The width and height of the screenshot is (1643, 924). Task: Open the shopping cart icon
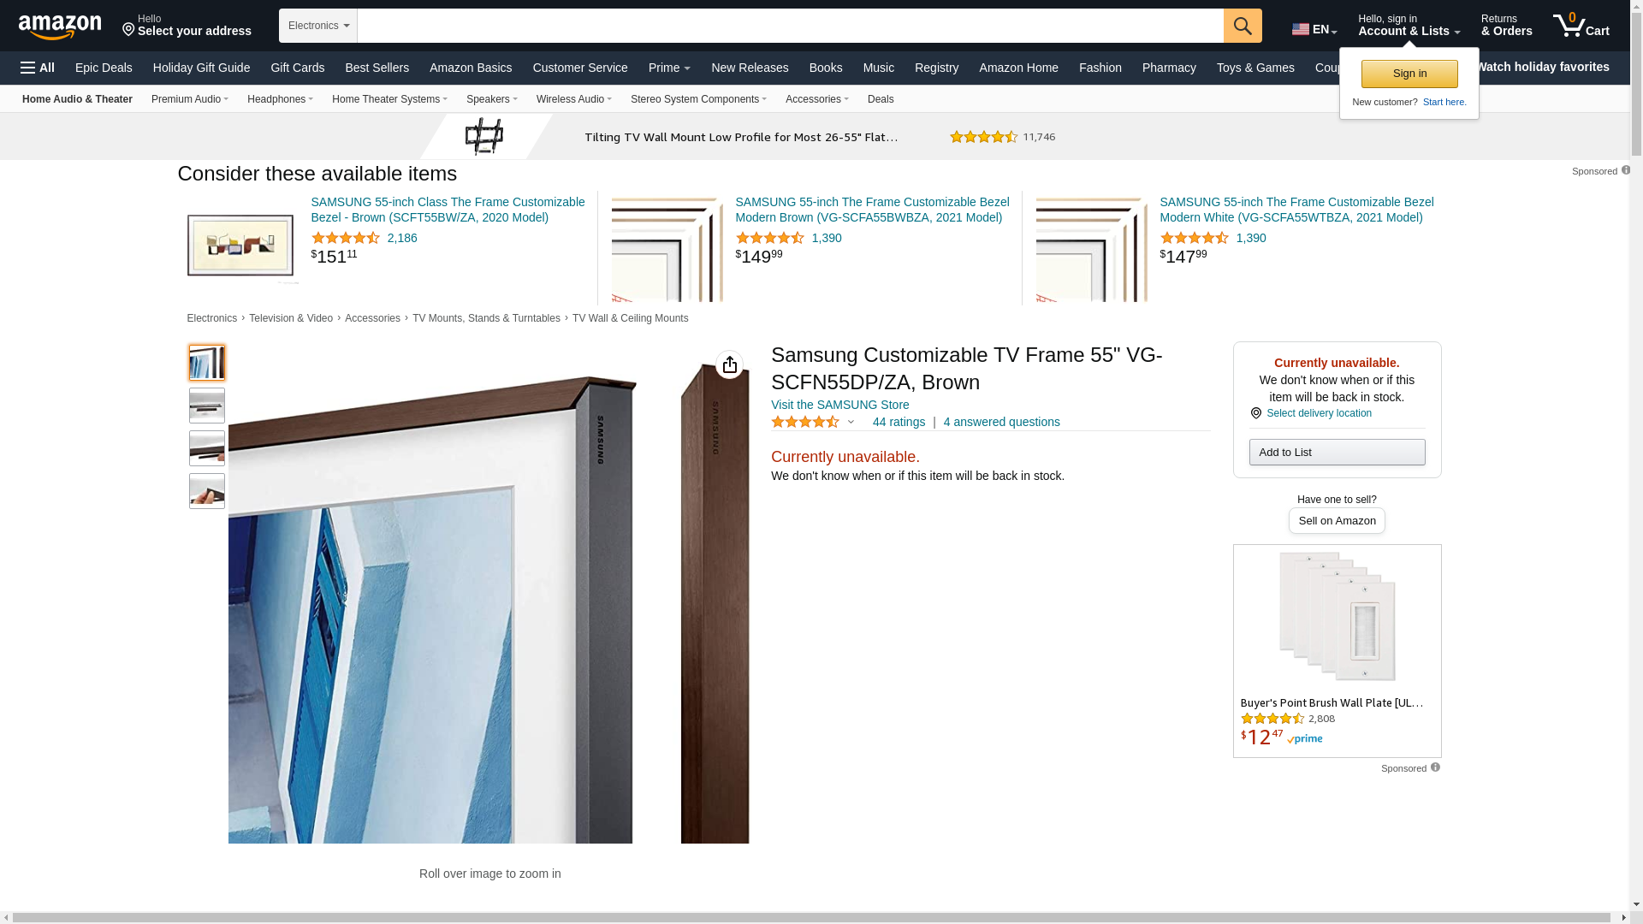click(1581, 26)
